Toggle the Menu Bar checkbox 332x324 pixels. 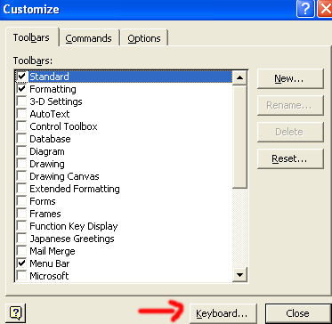21,263
